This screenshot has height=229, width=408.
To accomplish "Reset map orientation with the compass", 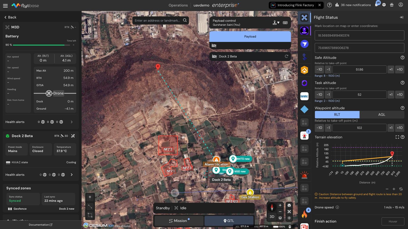I will click(272, 207).
